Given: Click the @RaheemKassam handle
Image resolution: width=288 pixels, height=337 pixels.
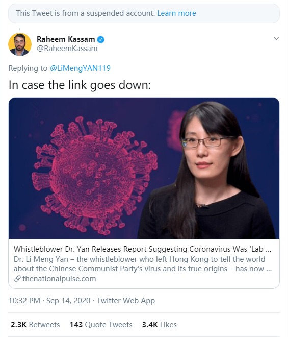Looking at the screenshot, I should tap(67, 49).
